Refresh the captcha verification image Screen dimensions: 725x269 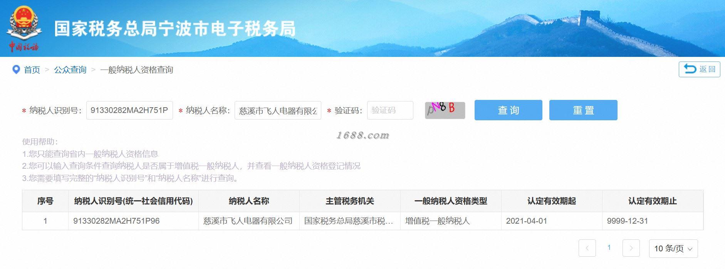coord(445,110)
